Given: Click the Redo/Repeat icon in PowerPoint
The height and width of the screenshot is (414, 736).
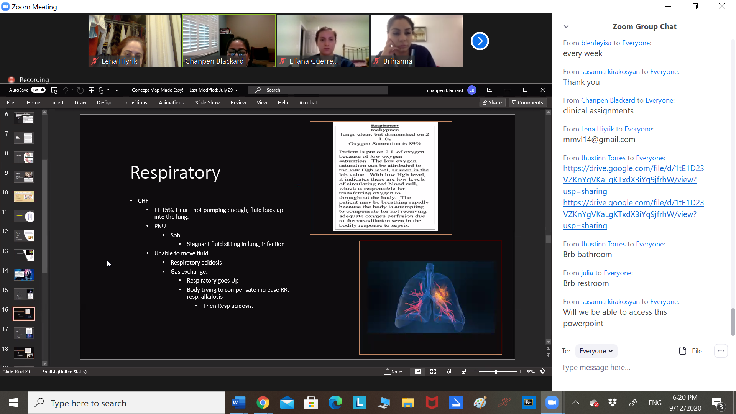Looking at the screenshot, I should (x=80, y=90).
